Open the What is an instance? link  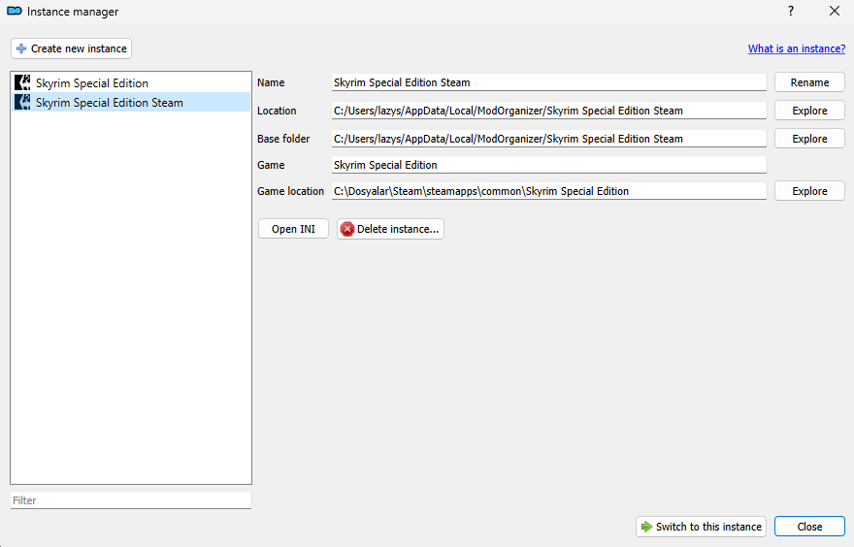point(797,48)
